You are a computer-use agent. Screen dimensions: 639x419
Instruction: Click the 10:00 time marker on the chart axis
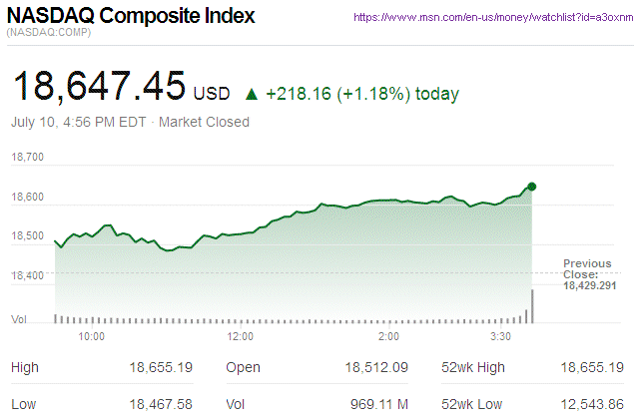(91, 336)
